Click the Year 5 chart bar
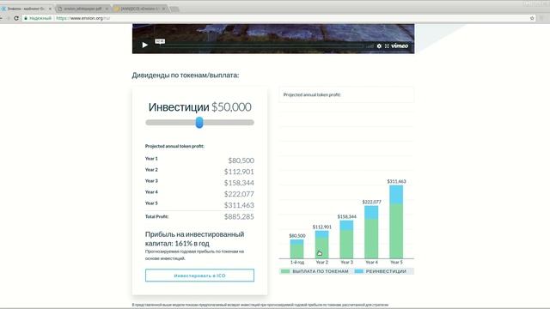Viewport: 550px width, 309px height. point(396,222)
